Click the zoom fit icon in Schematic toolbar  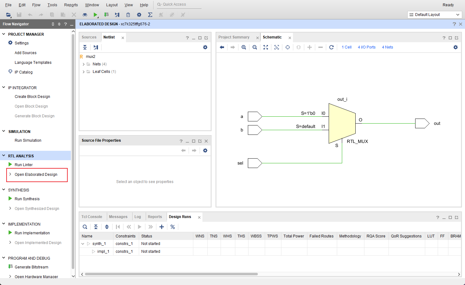(x=266, y=47)
